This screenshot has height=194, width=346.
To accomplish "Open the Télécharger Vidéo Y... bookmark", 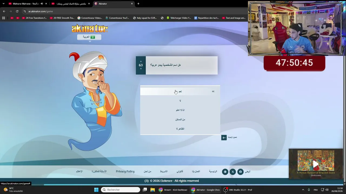I will tap(179, 18).
